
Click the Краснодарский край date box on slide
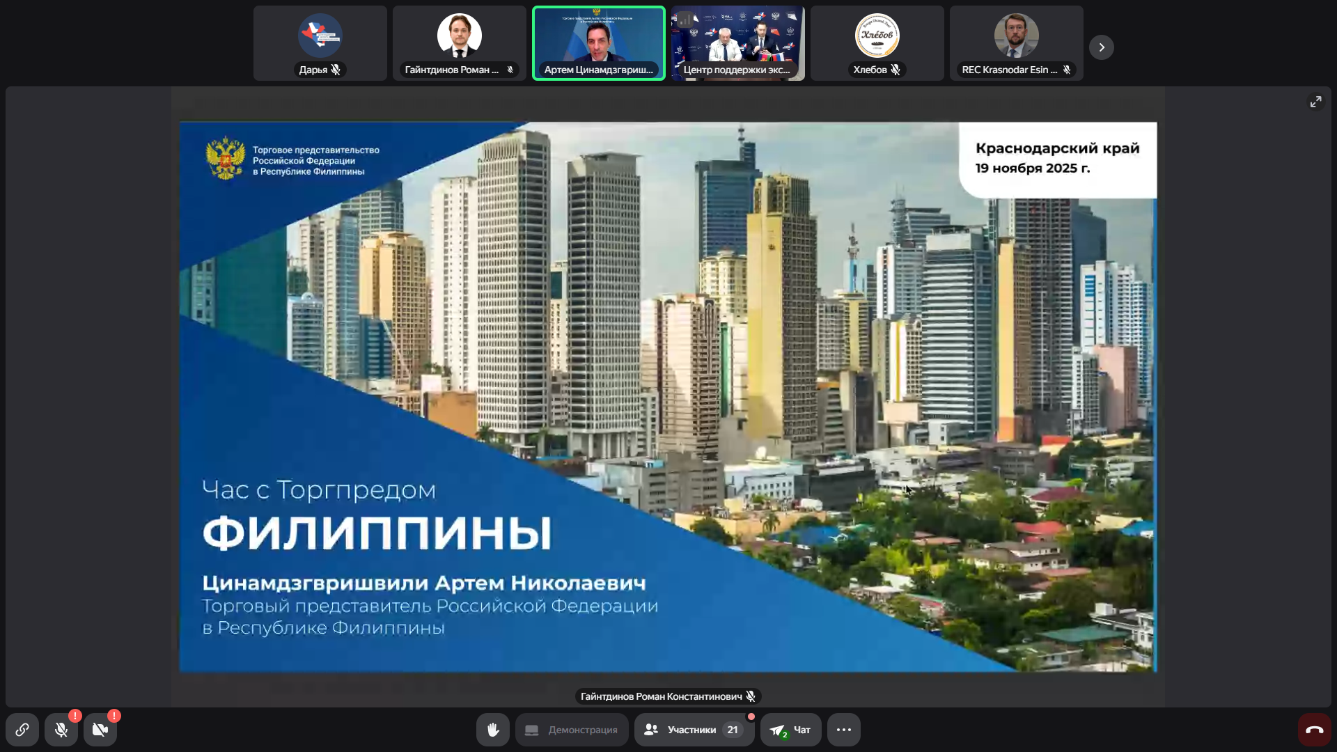click(1058, 160)
